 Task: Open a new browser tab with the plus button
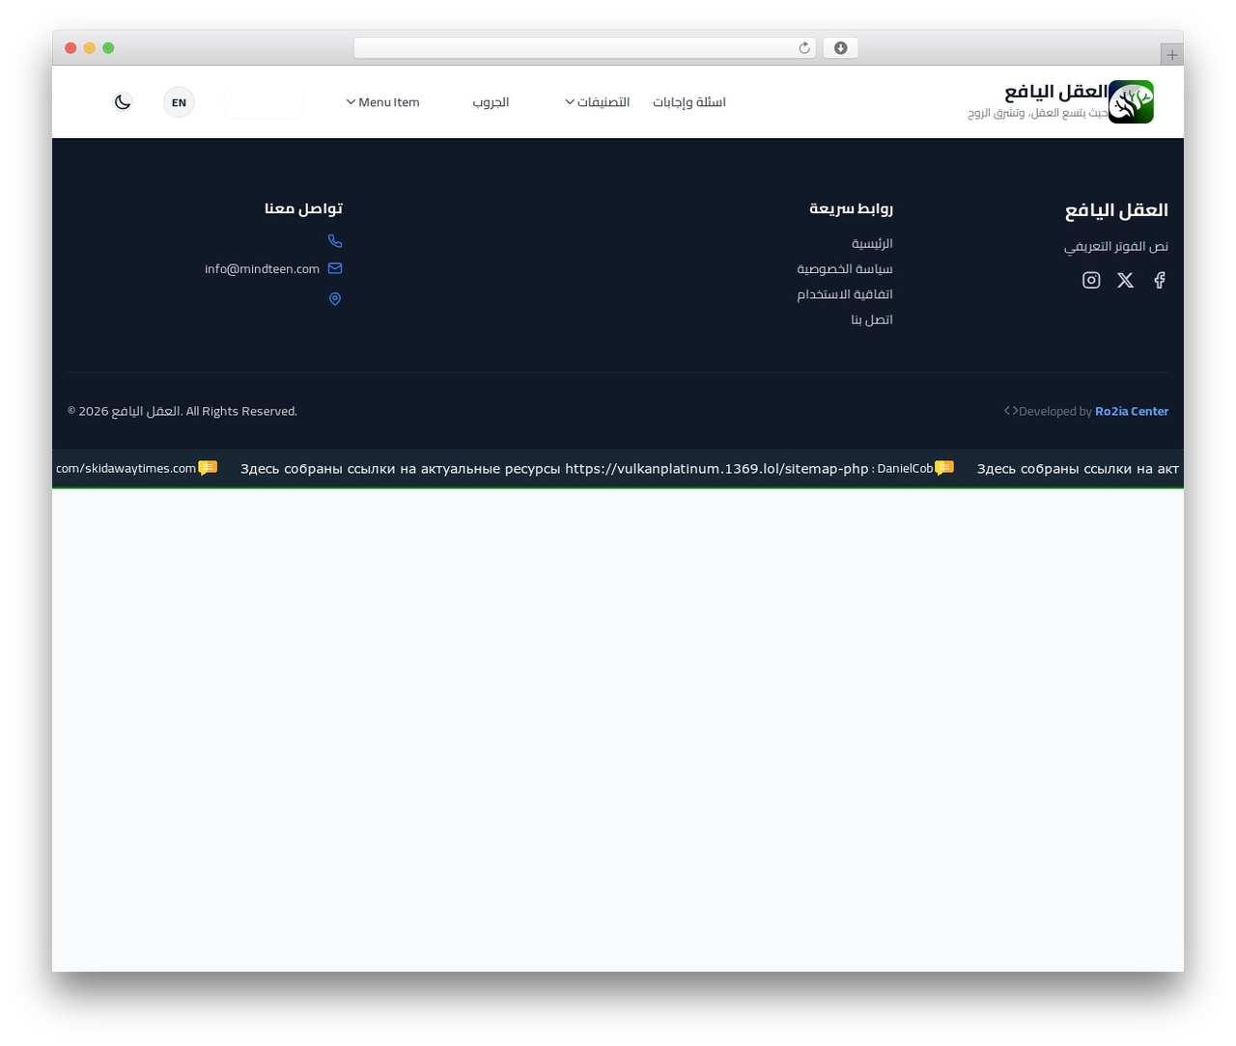click(x=1172, y=55)
